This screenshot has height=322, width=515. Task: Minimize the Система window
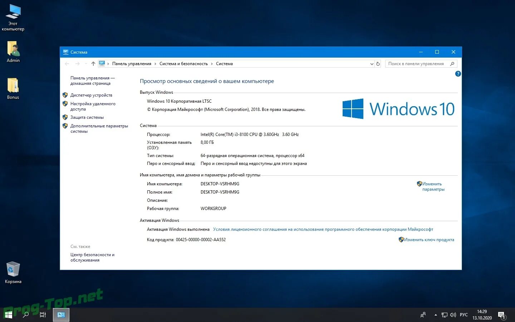[421, 52]
